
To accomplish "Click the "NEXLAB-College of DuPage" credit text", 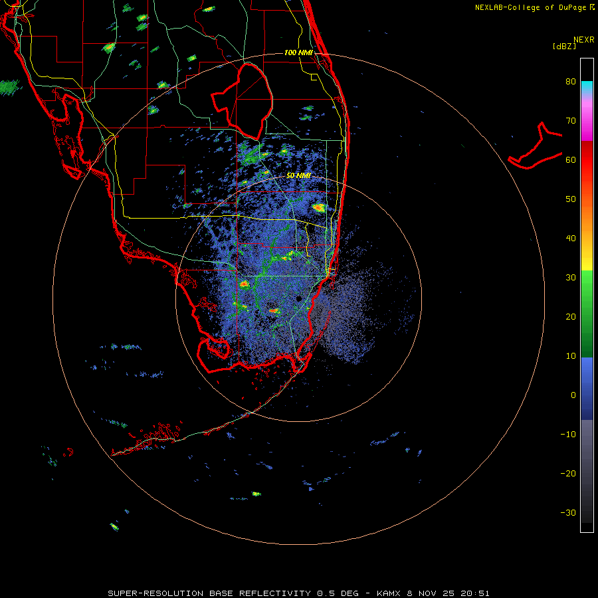I will (x=530, y=7).
